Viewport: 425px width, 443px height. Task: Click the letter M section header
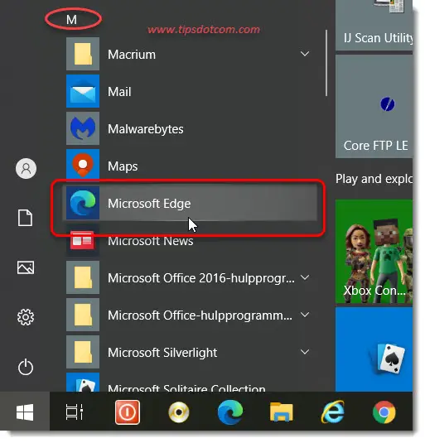(71, 20)
